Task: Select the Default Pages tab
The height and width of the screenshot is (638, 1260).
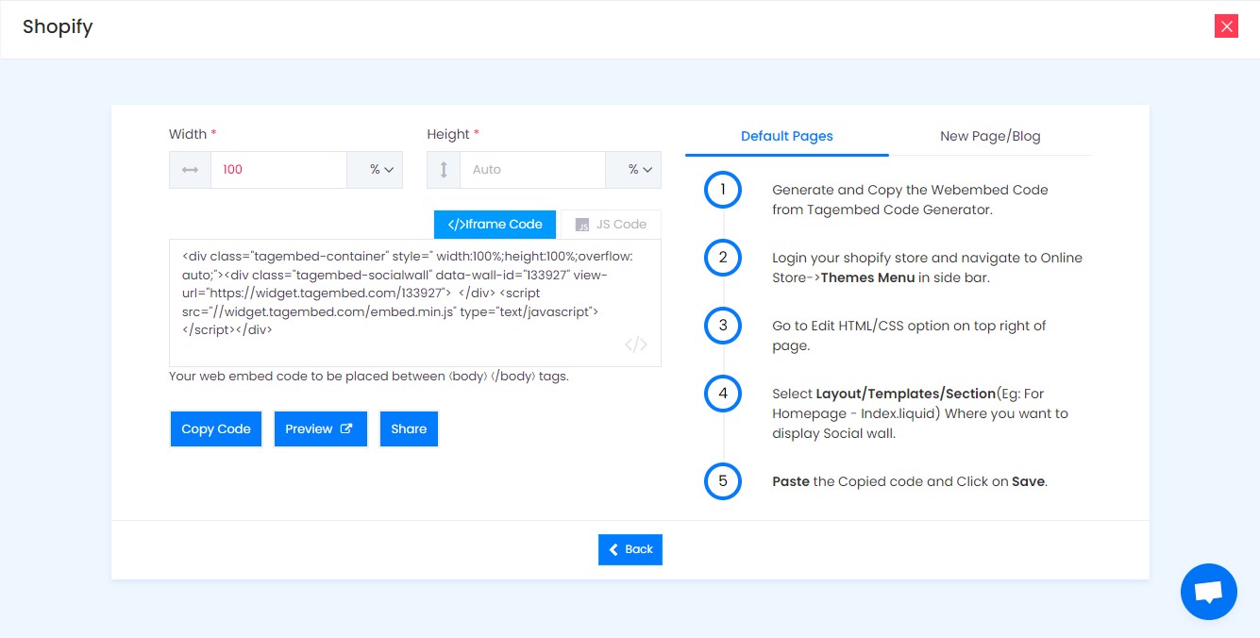Action: click(787, 136)
